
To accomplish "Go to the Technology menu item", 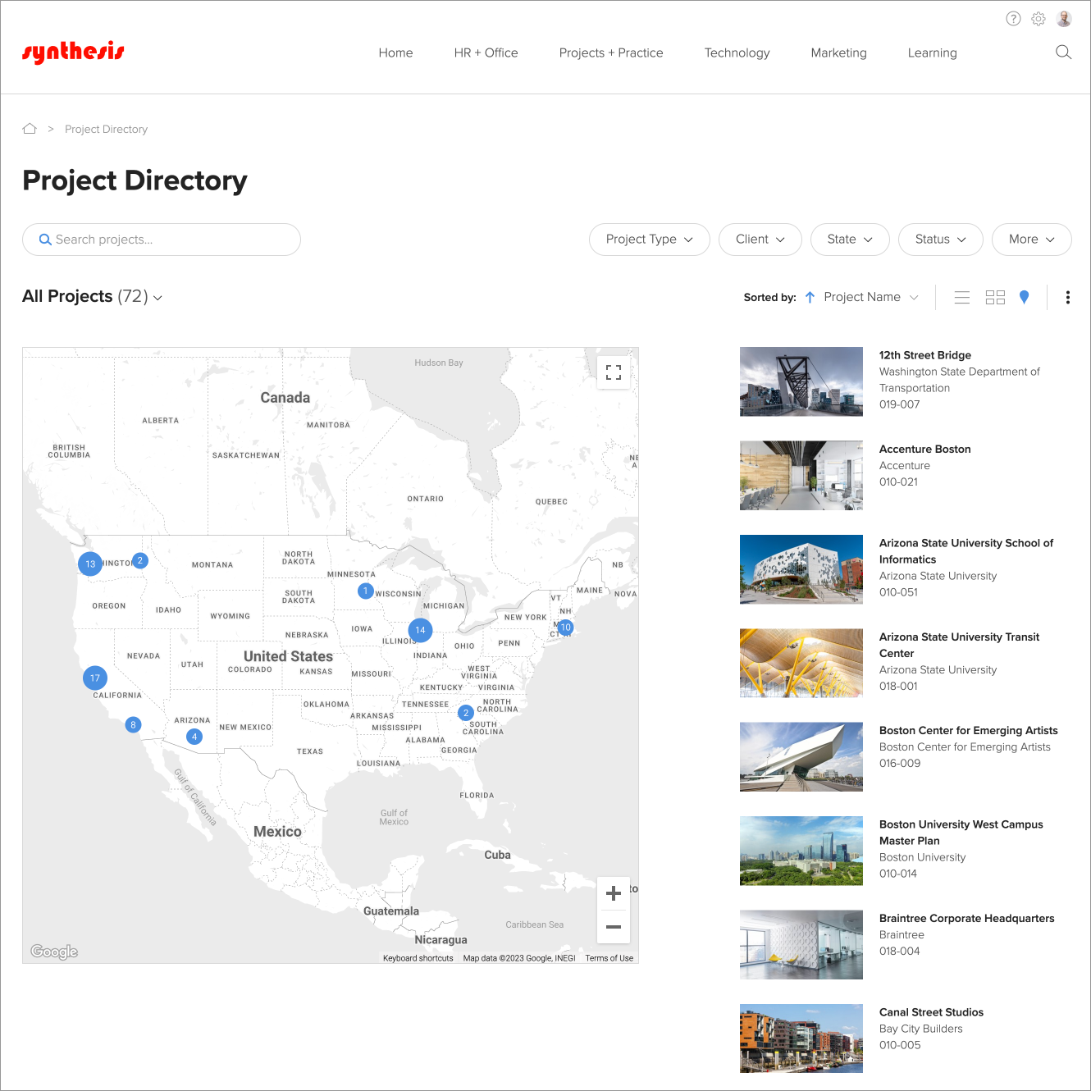I will [x=737, y=52].
